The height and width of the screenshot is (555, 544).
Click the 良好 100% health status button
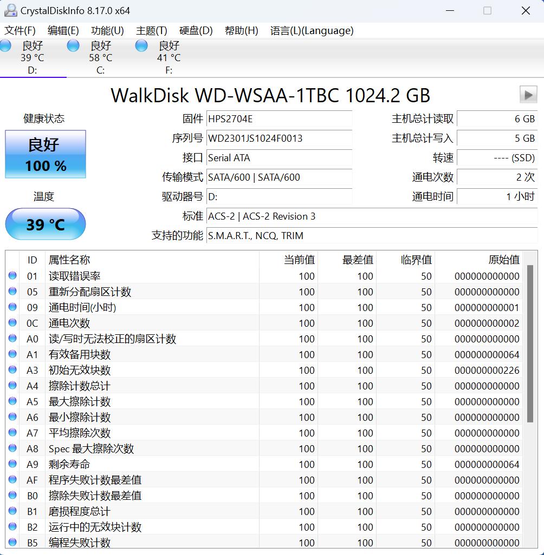pyautogui.click(x=45, y=154)
